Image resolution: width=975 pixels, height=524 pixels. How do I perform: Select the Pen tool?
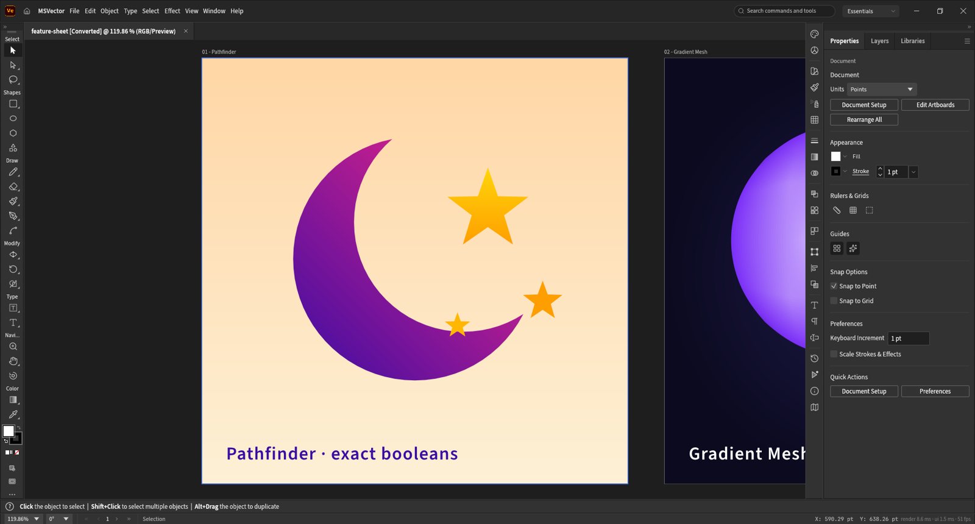13,216
